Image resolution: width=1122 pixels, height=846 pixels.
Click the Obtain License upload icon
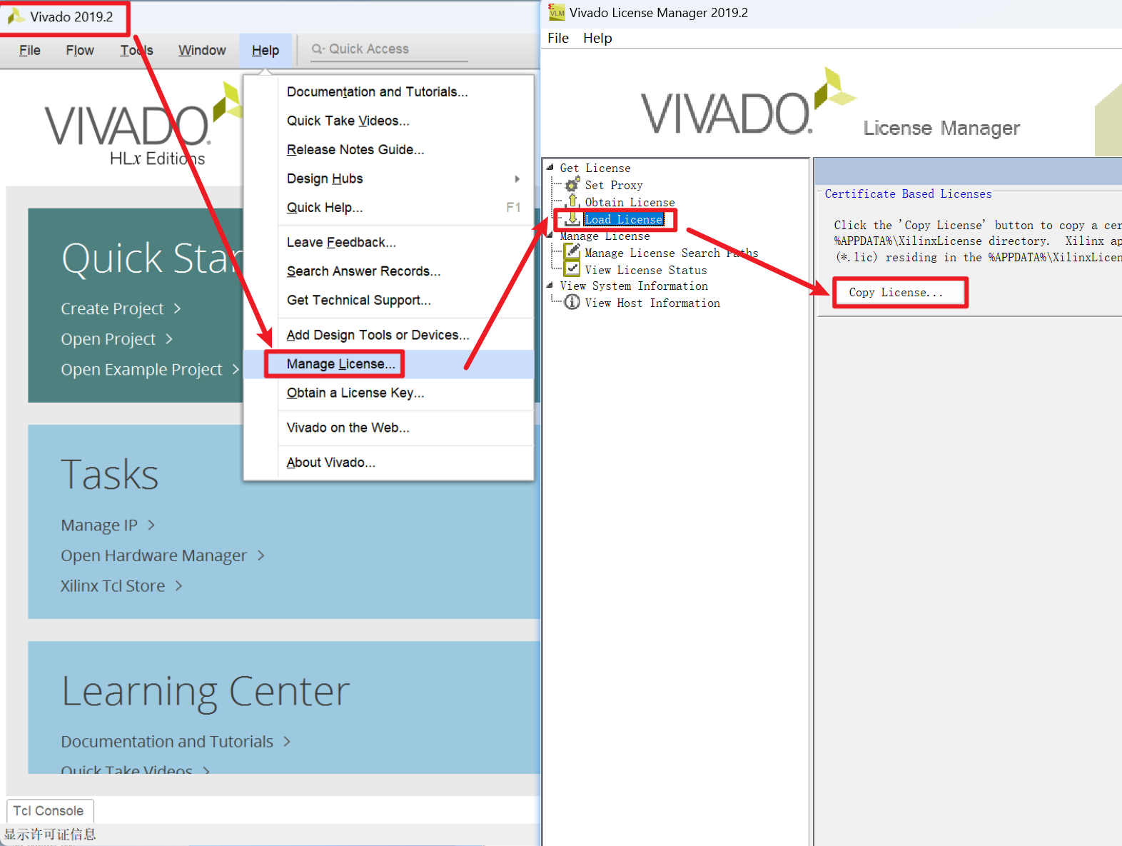point(572,201)
